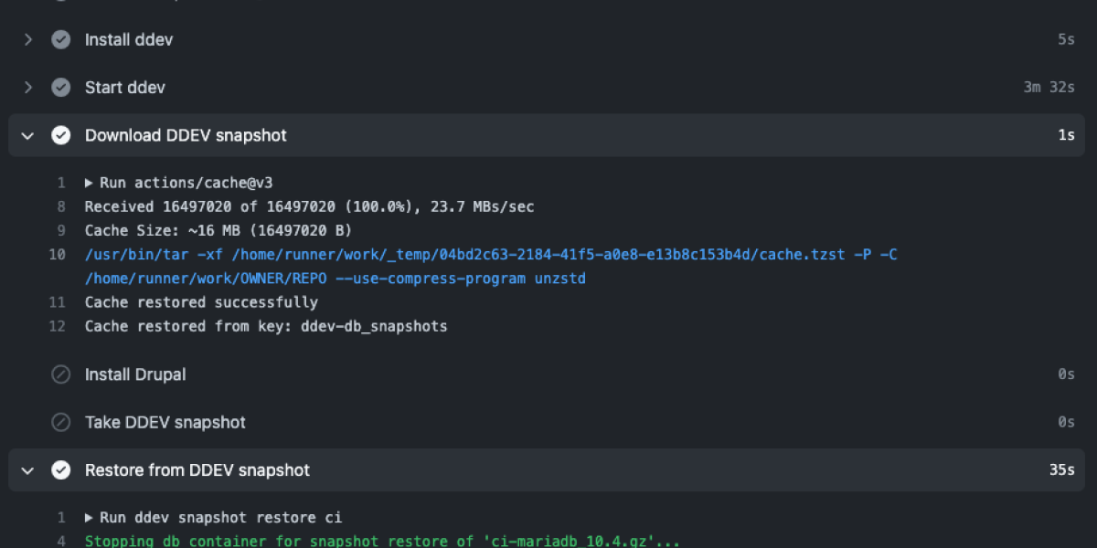This screenshot has height=548, width=1097.
Task: Select the Take DDEV snapshot step row
Action: (x=165, y=422)
